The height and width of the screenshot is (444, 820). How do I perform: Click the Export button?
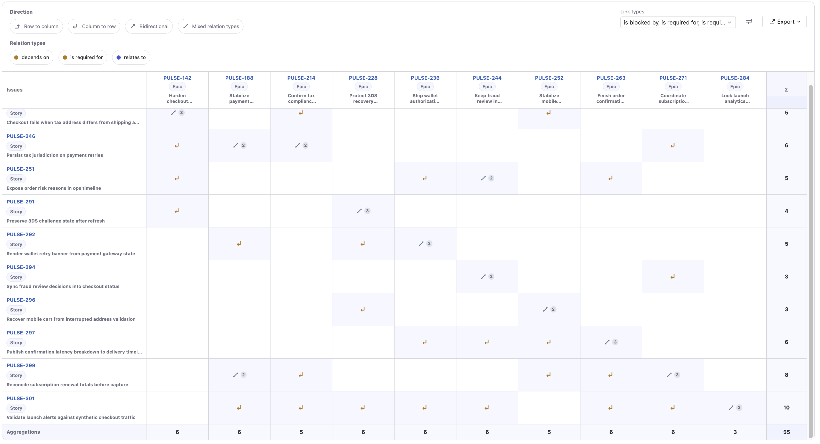point(784,21)
